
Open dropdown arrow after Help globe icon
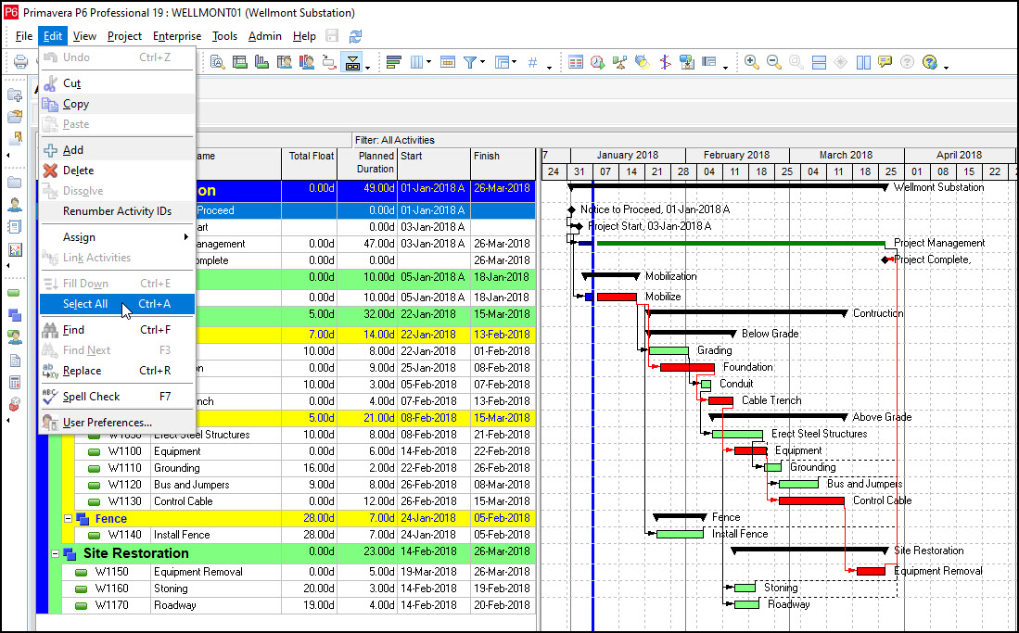[x=946, y=67]
